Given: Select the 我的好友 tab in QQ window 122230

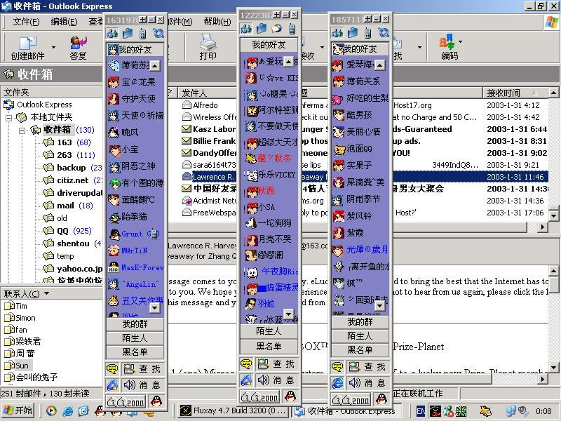Looking at the screenshot, I should (269, 45).
